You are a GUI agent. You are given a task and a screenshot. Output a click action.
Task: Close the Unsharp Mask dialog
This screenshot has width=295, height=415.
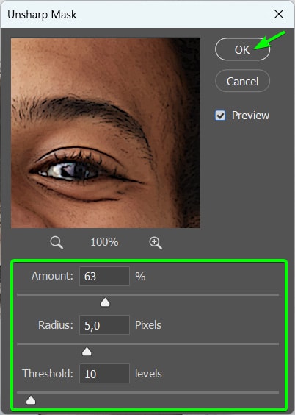[x=279, y=14]
